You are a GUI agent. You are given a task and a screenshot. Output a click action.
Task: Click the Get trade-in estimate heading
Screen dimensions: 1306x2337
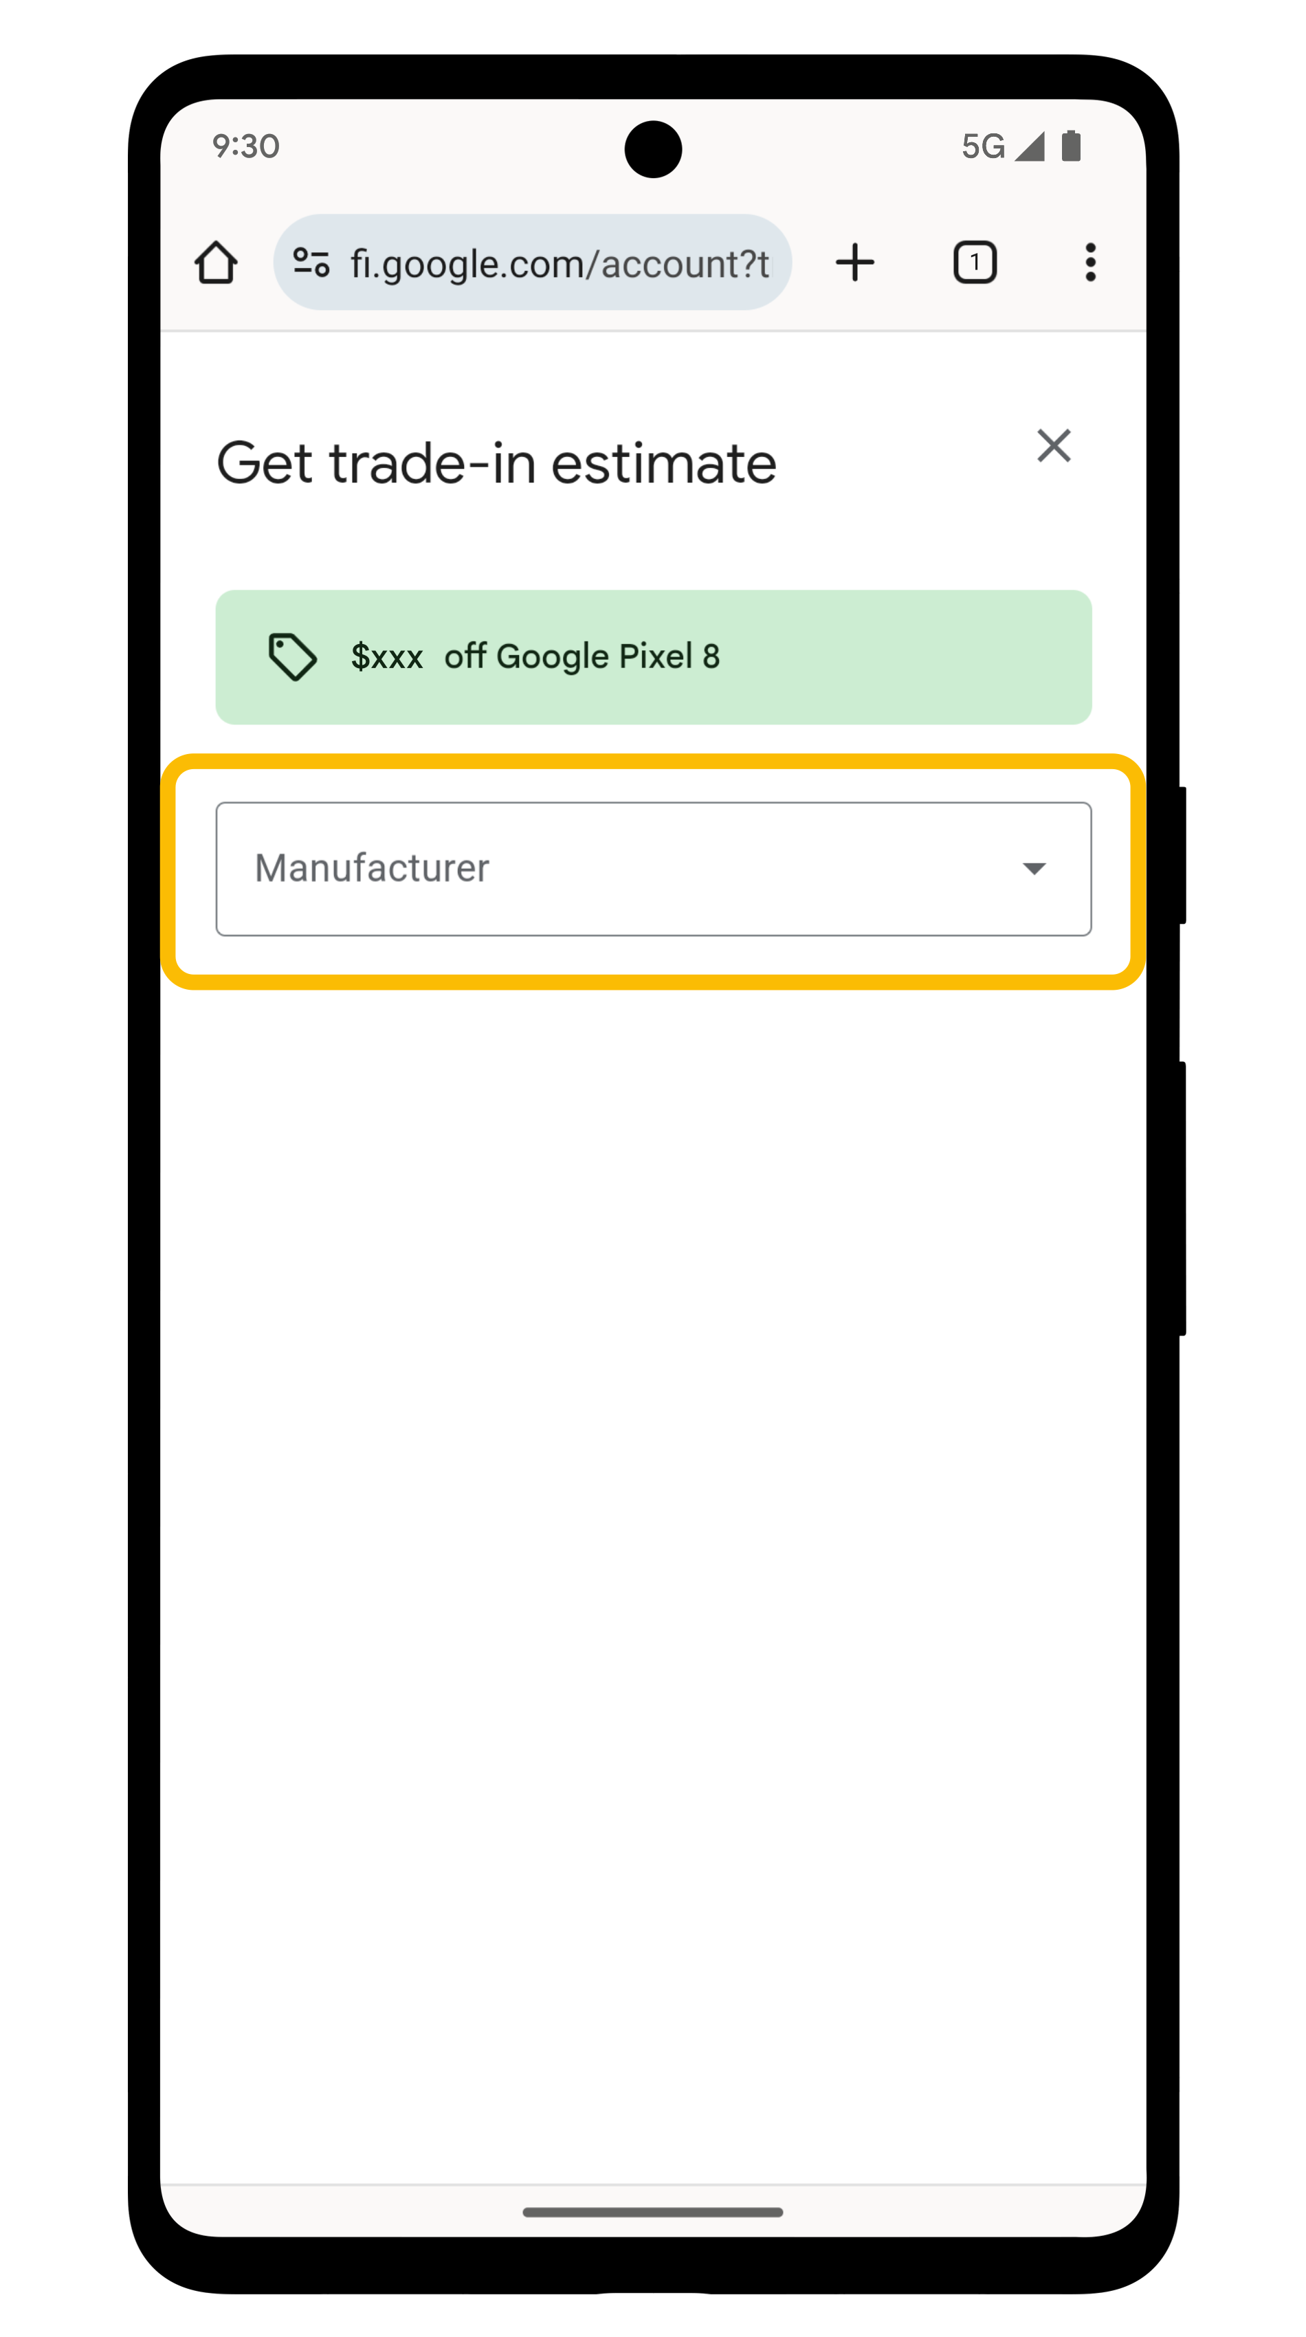pyautogui.click(x=496, y=463)
